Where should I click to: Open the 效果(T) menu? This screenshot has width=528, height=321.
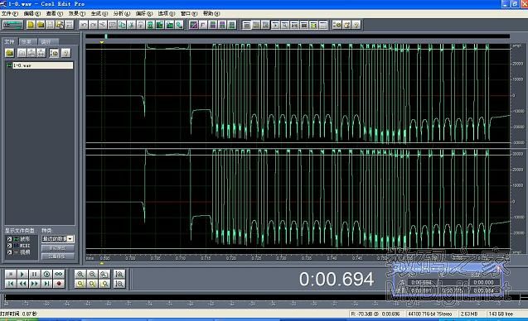pyautogui.click(x=77, y=13)
